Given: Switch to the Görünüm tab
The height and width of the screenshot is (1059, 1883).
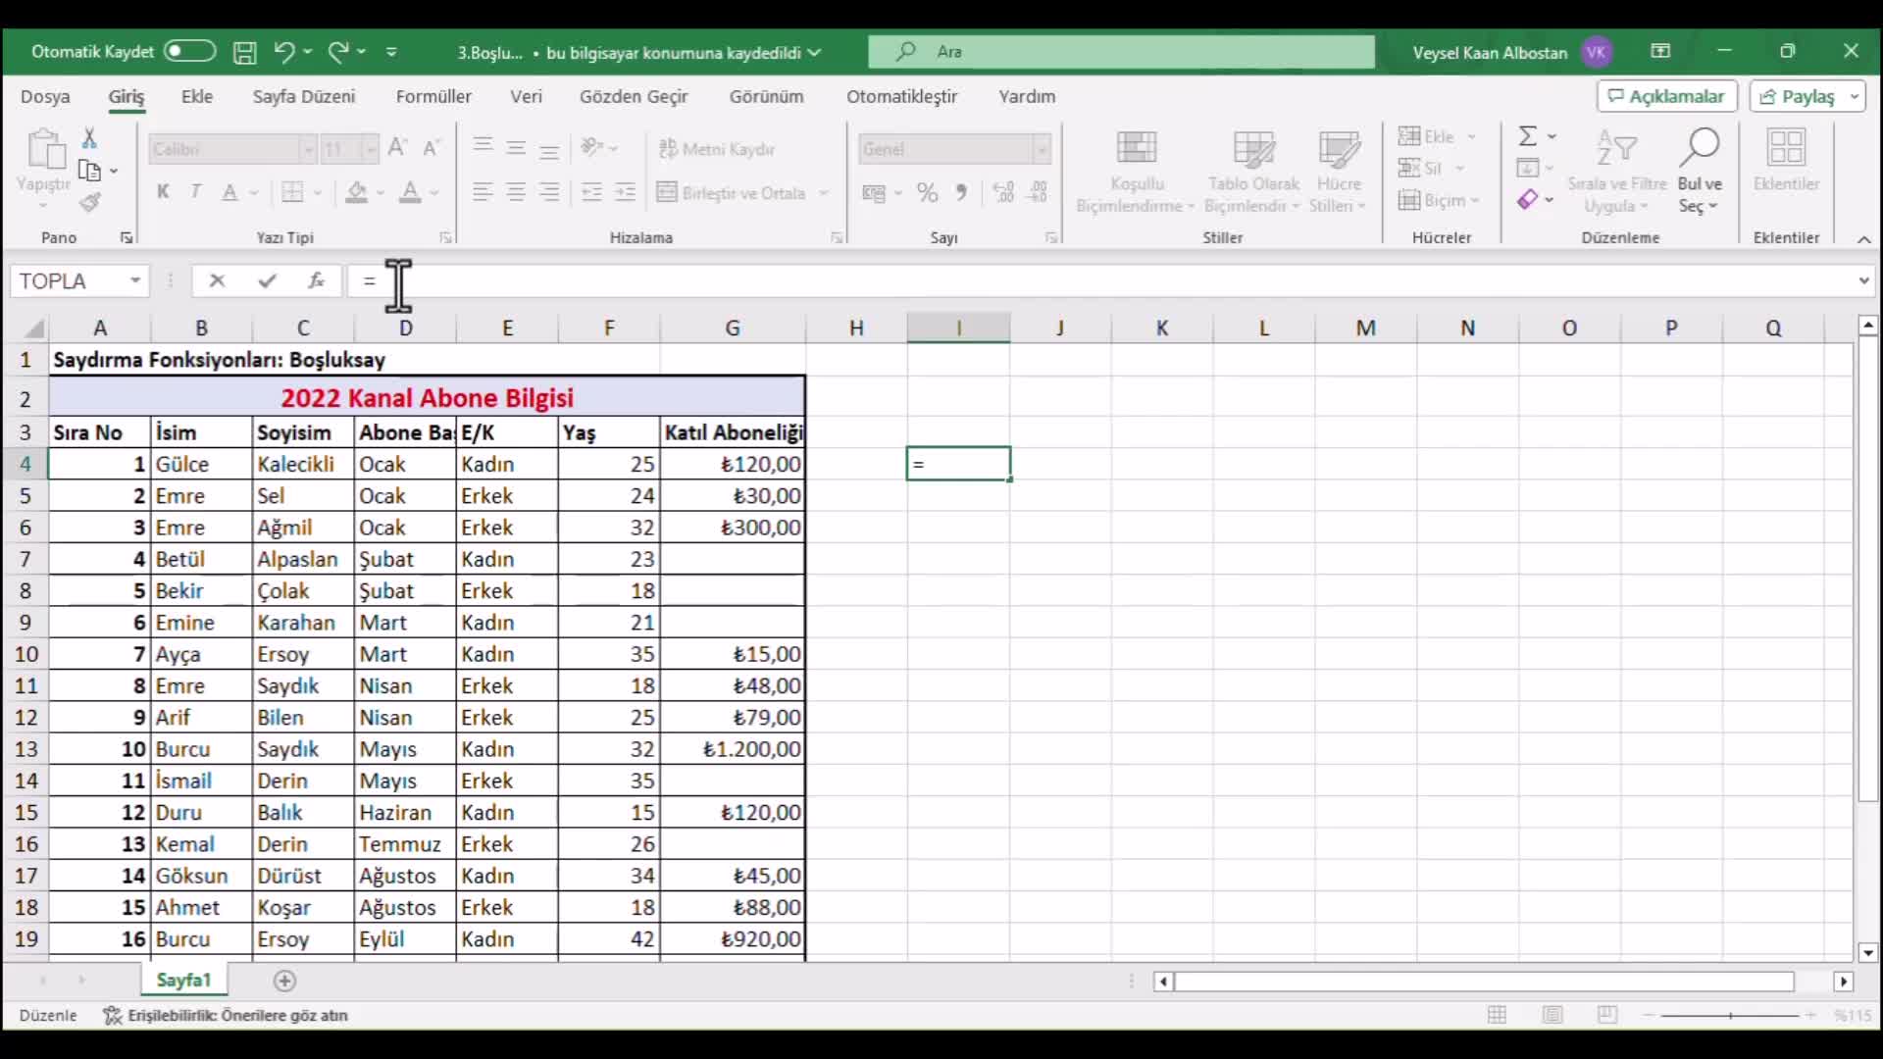Looking at the screenshot, I should (766, 96).
